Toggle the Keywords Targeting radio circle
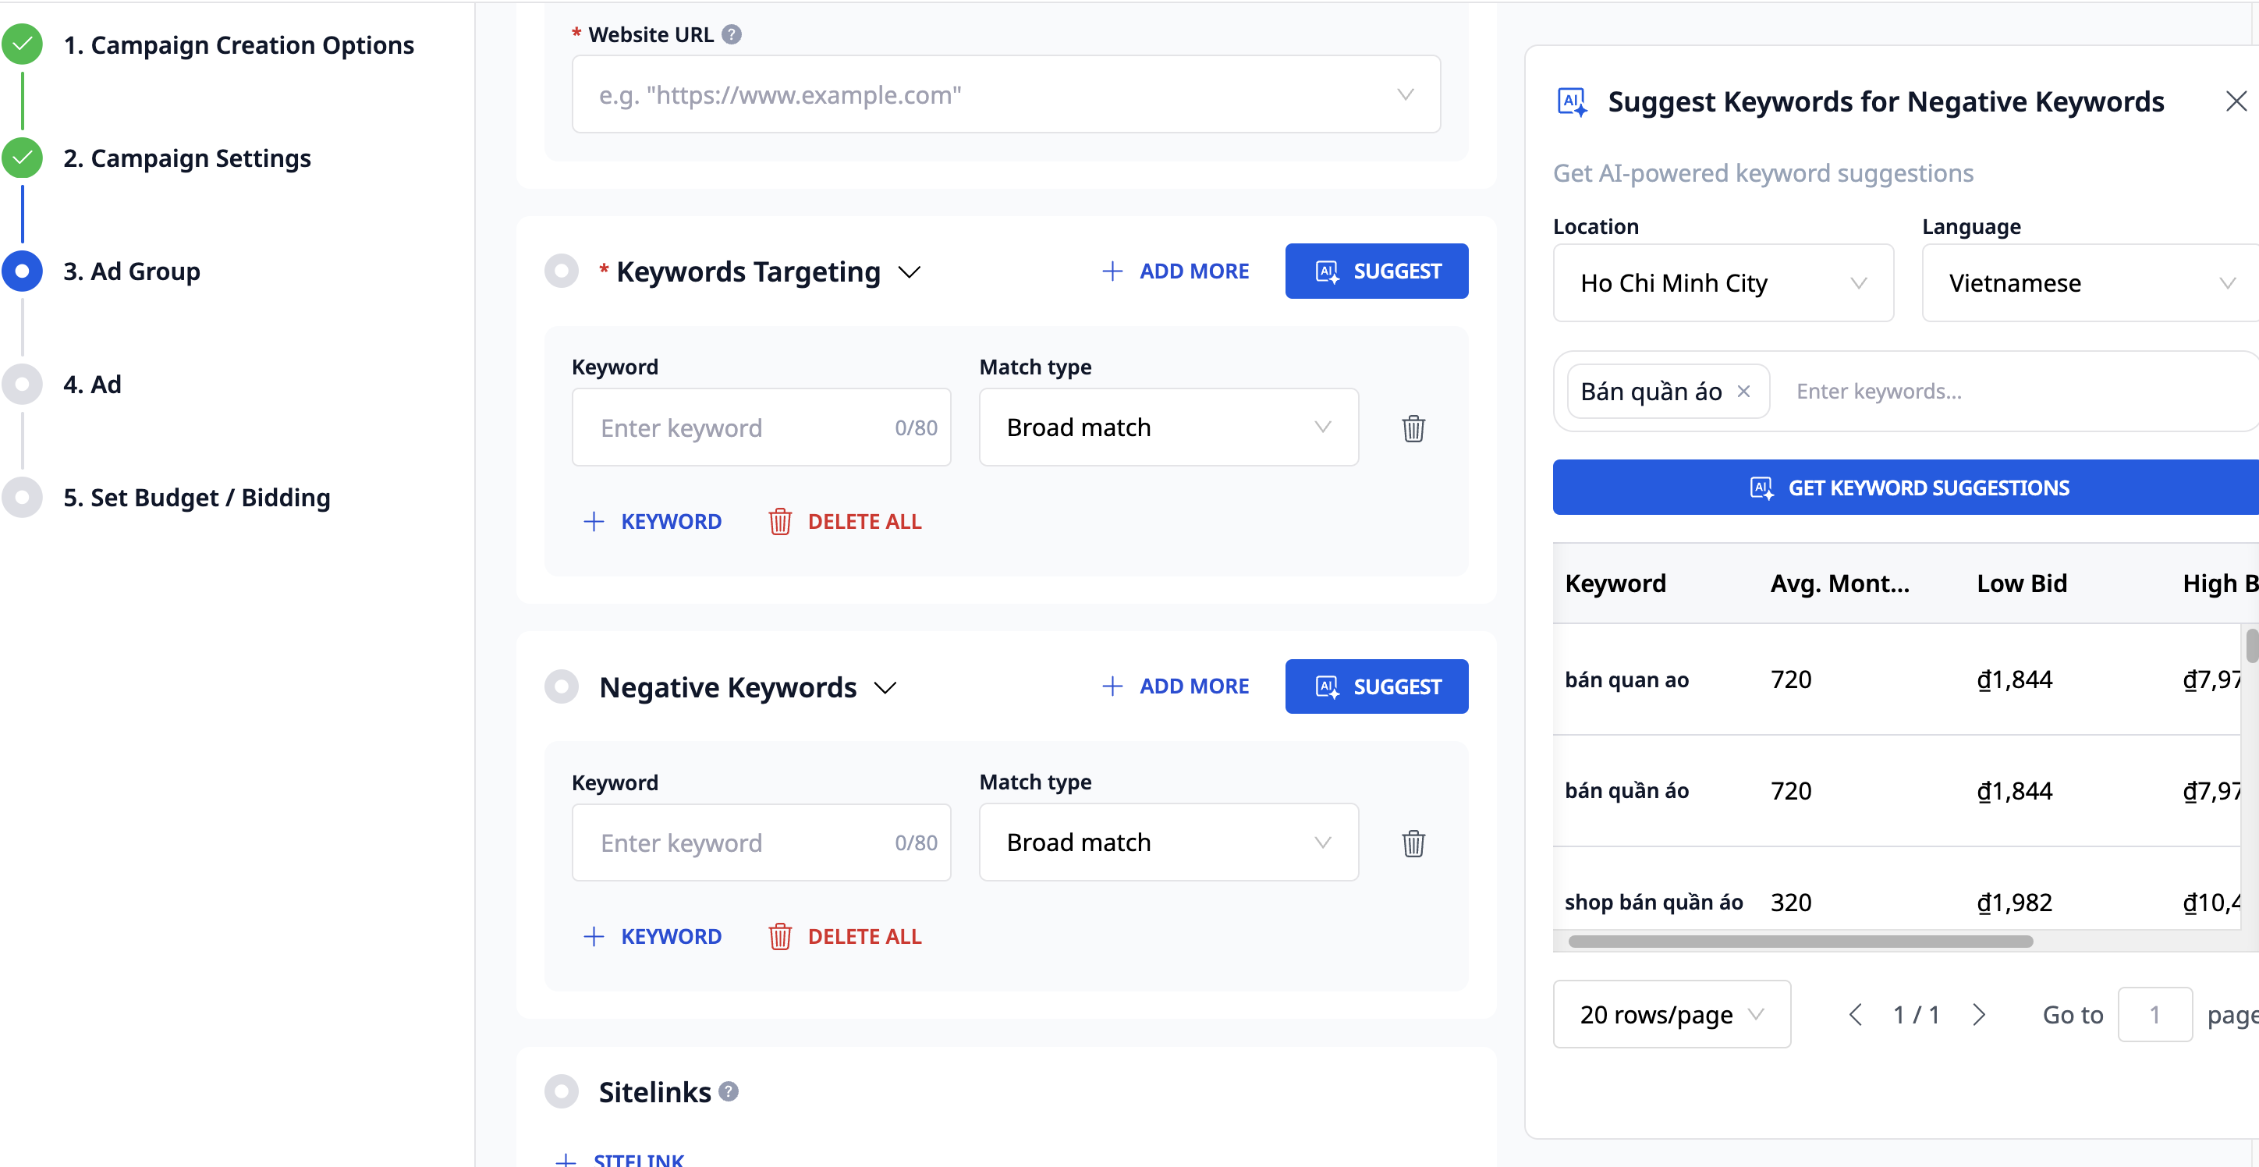 (562, 271)
